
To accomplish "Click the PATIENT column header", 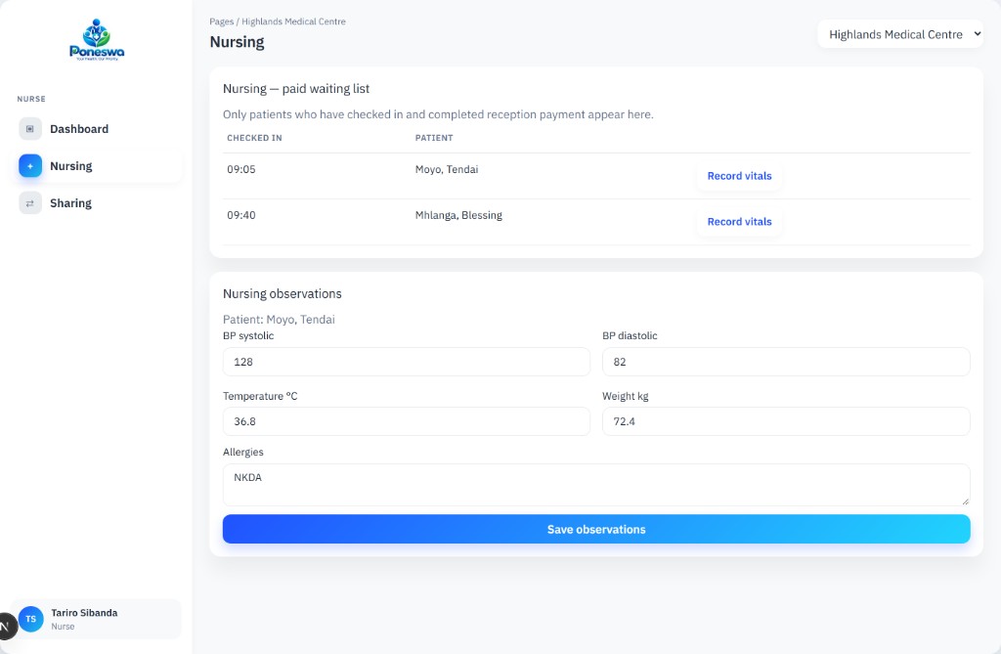I will coord(434,138).
